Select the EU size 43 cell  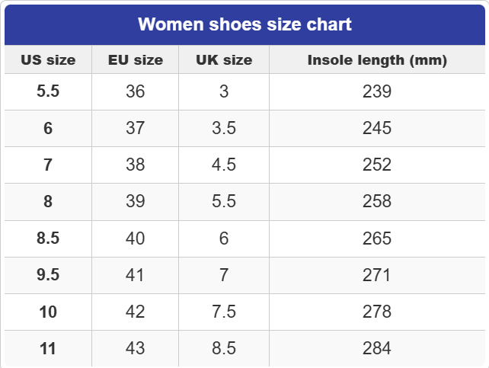[136, 348]
